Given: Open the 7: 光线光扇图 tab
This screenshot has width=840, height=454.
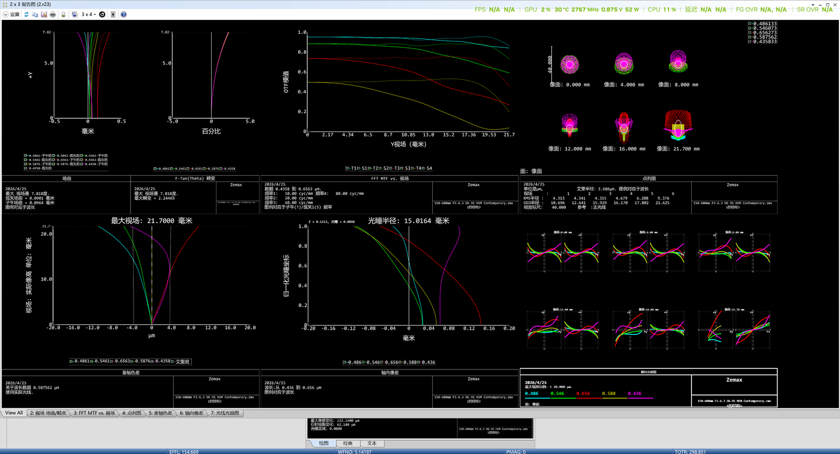Looking at the screenshot, I should click(226, 413).
